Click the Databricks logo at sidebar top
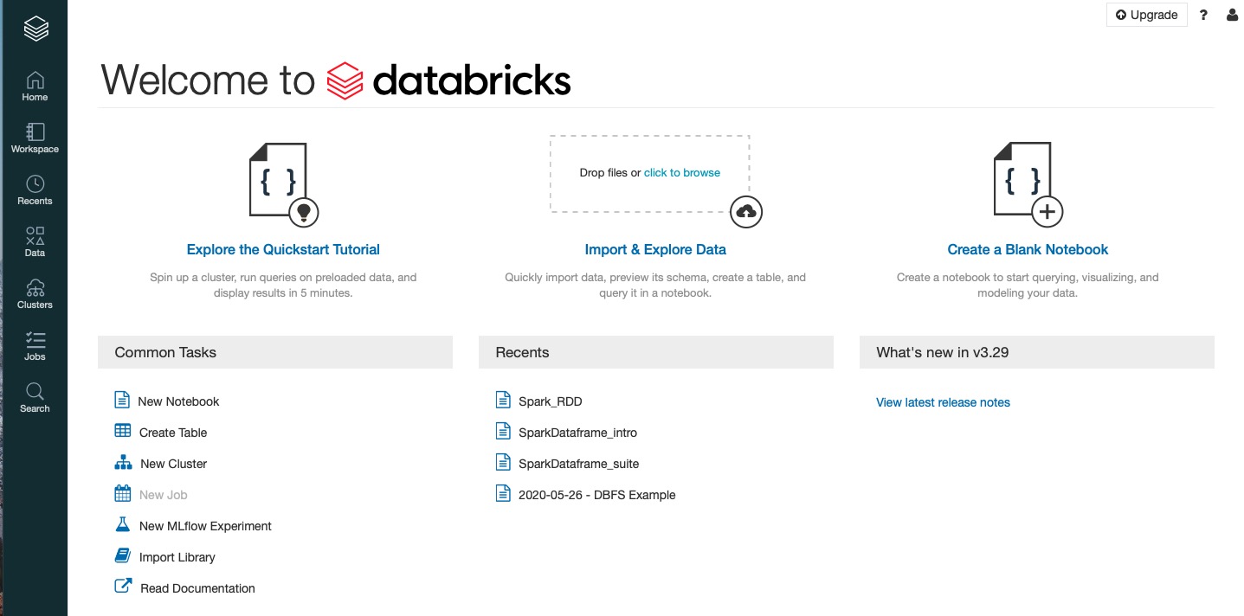 coord(35,29)
